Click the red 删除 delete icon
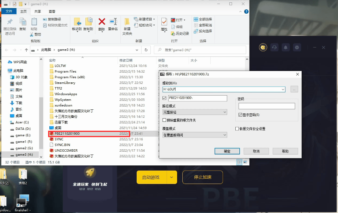 click(102, 21)
